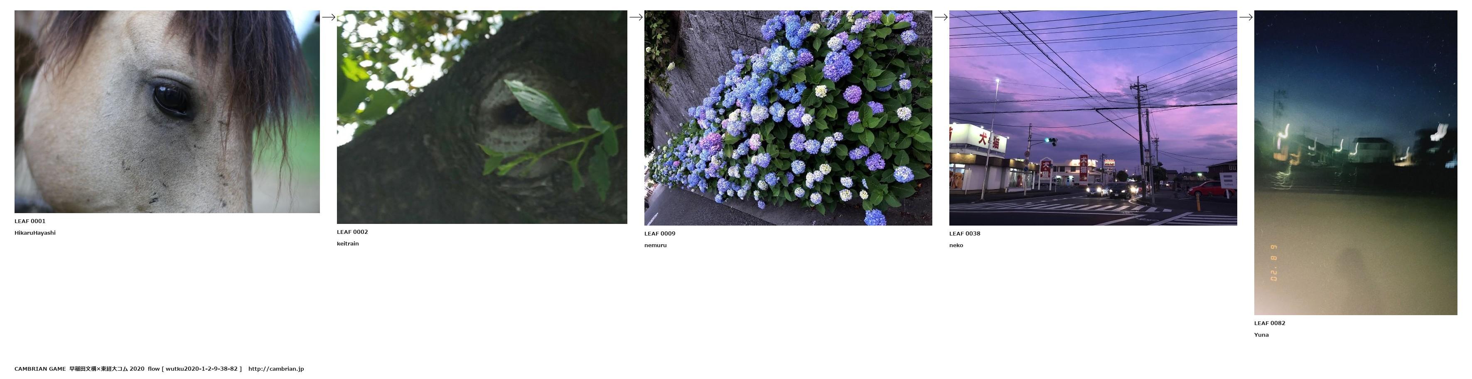
Task: Select the LEAF 0002 label
Action: (x=353, y=232)
